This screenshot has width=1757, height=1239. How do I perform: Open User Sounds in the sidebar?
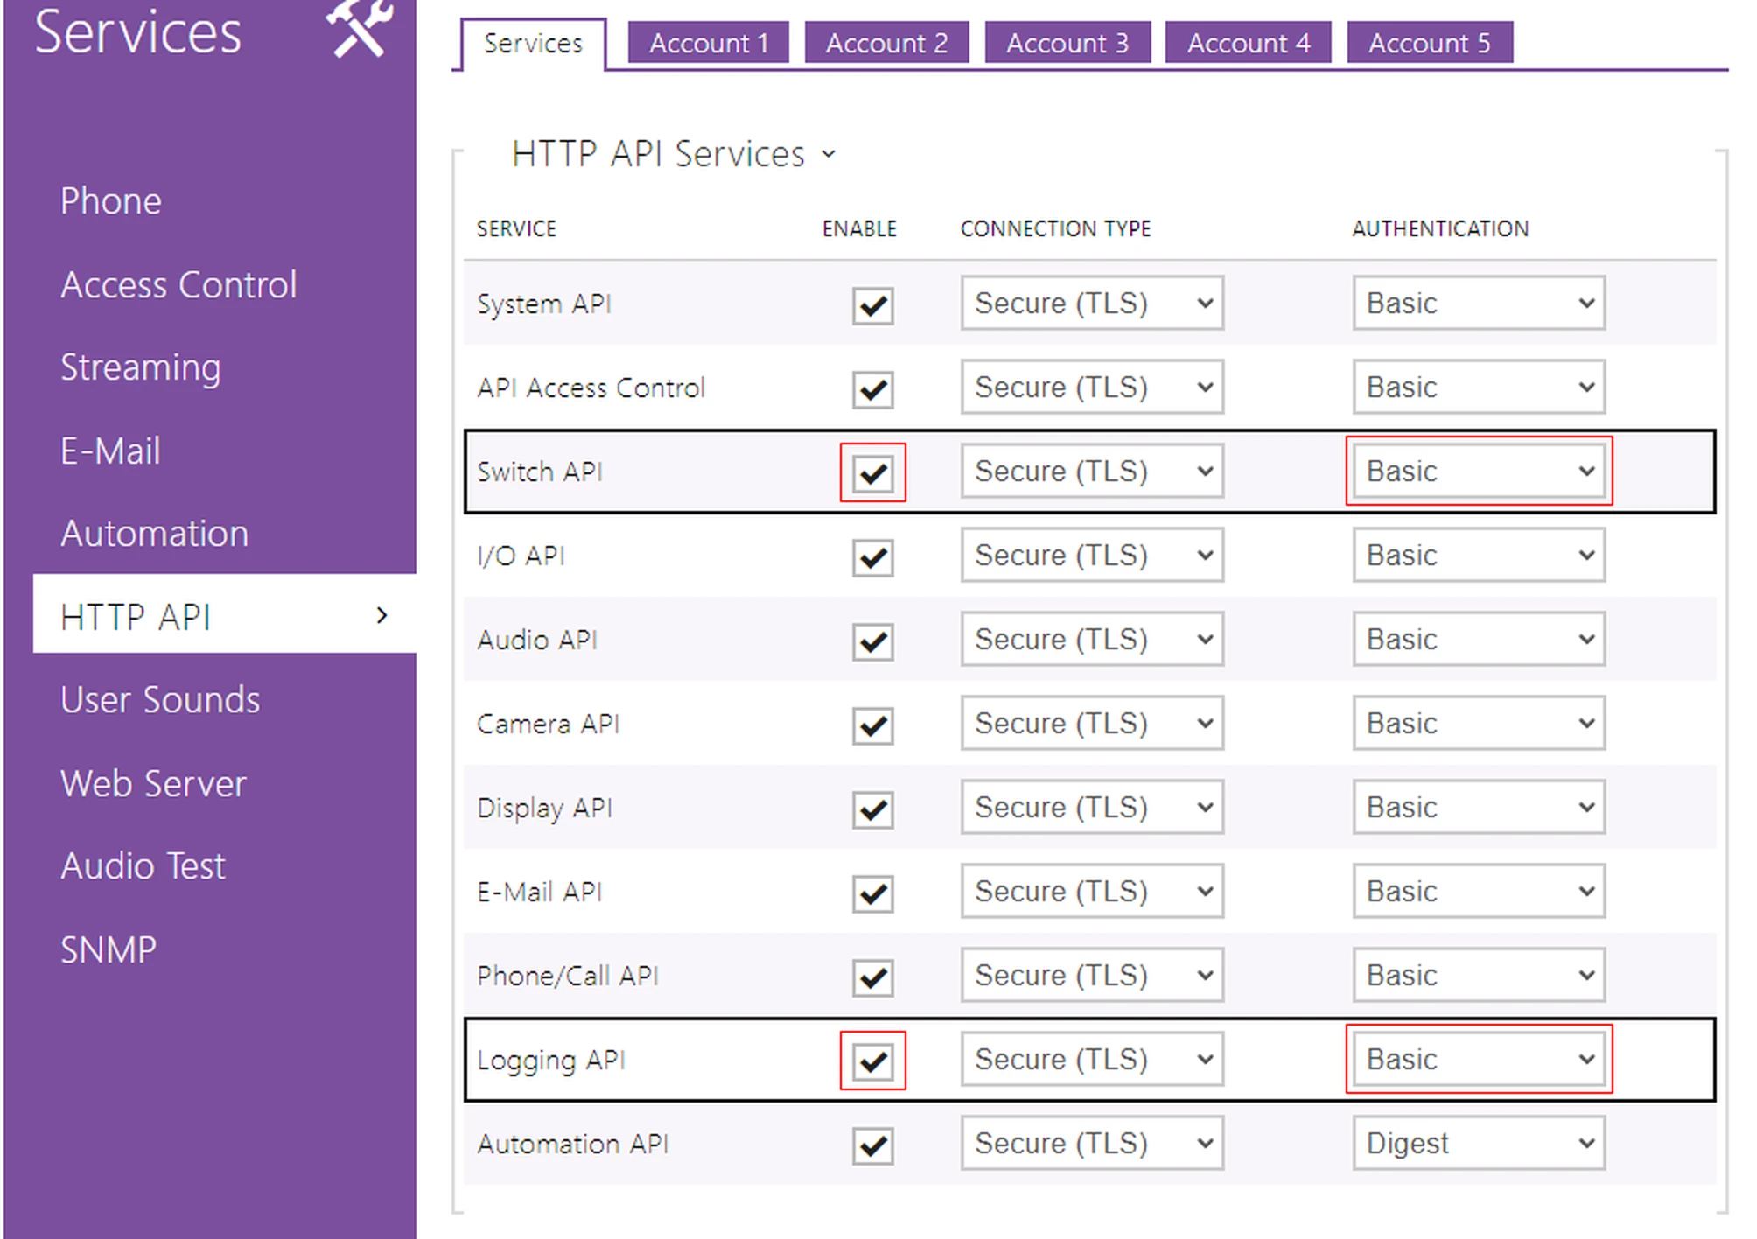(x=160, y=700)
